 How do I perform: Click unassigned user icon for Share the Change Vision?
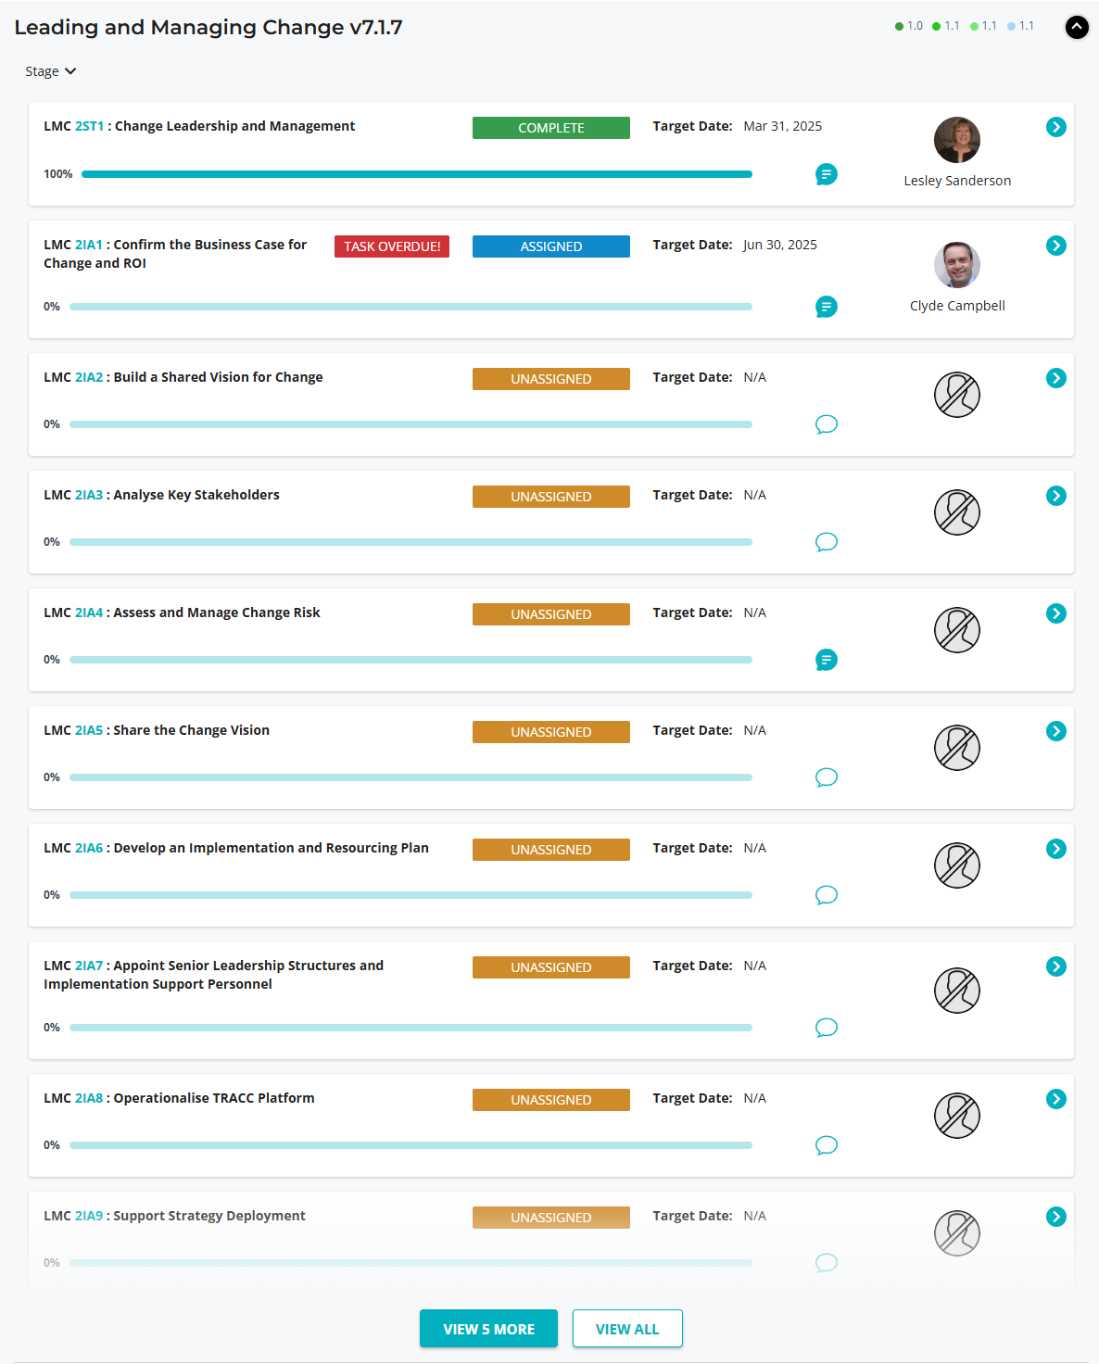(x=956, y=748)
